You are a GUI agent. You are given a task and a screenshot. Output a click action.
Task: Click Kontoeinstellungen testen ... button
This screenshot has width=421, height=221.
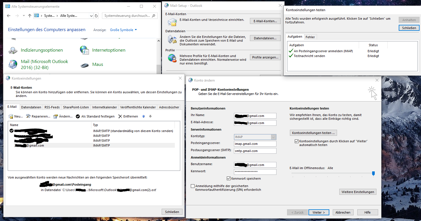[314, 133]
